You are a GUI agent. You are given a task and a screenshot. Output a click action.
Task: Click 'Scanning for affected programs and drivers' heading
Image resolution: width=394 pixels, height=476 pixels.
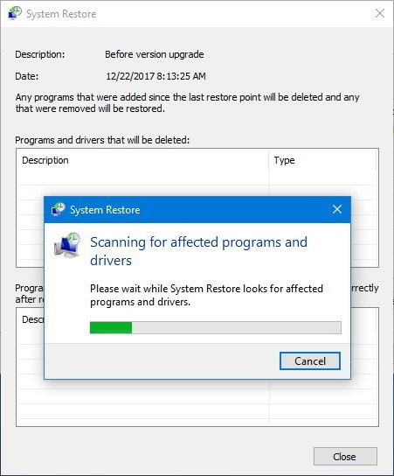point(198,251)
